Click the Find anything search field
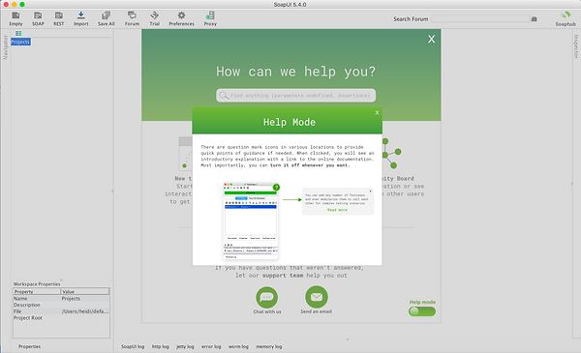The width and height of the screenshot is (581, 353). click(295, 96)
